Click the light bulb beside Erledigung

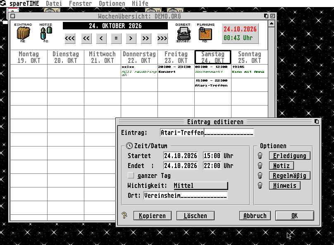tap(260, 156)
